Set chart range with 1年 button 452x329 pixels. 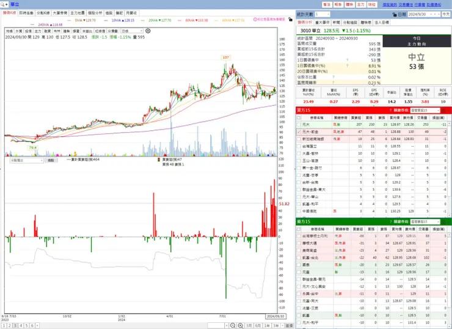coord(267,325)
